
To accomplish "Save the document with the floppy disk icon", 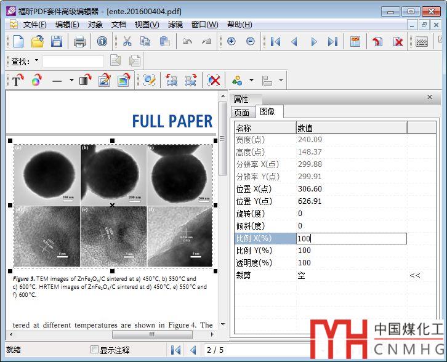I will [x=56, y=41].
